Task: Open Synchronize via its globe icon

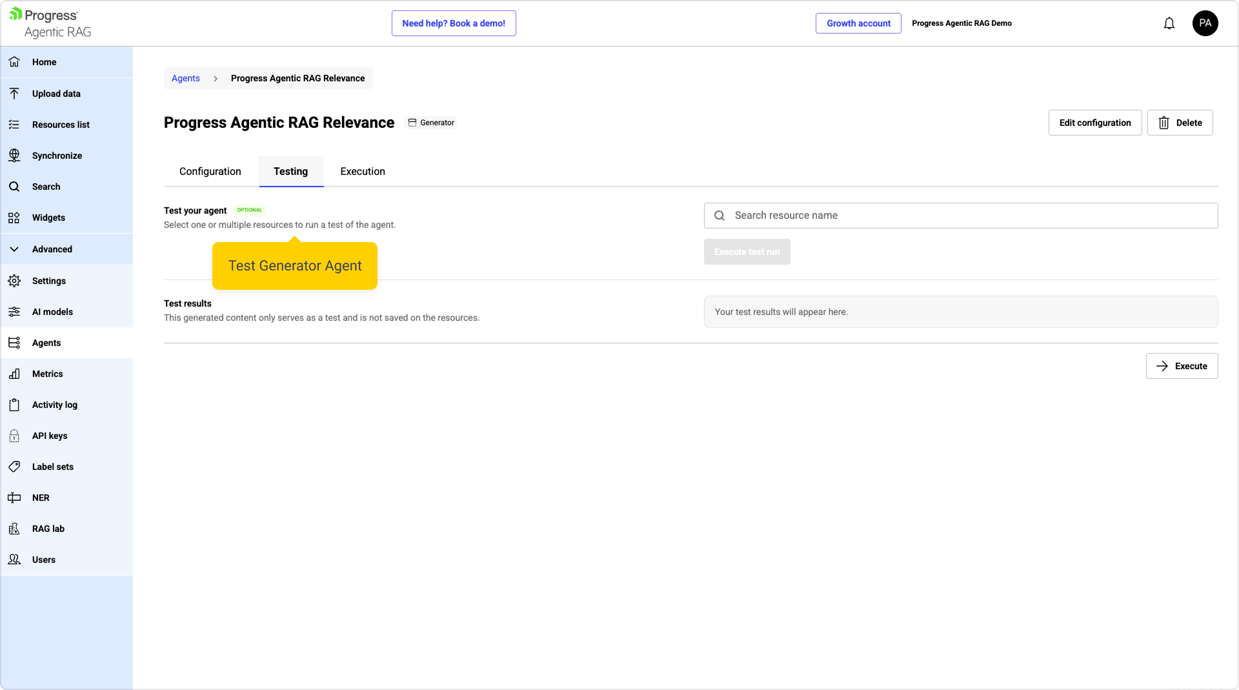Action: (x=14, y=156)
